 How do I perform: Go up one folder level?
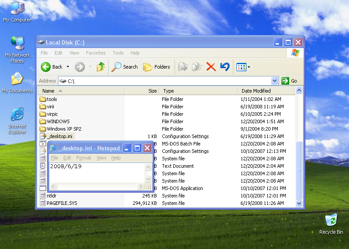[101, 67]
